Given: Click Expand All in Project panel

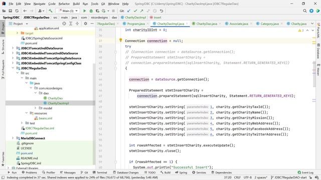Looking at the screenshot, I should click(x=71, y=23).
